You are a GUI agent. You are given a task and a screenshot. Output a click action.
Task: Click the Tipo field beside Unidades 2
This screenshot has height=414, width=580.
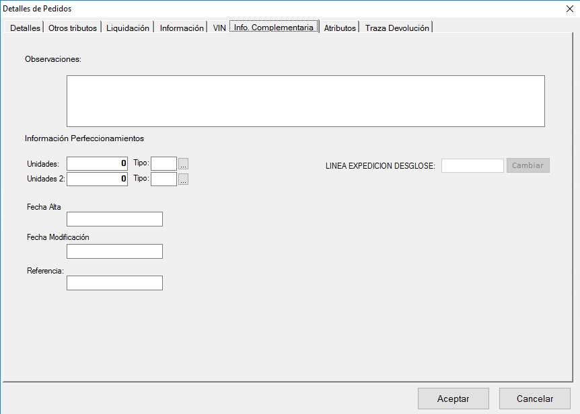click(x=164, y=179)
